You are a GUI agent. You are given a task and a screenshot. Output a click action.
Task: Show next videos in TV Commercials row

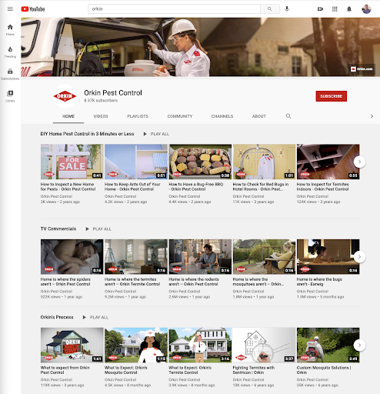point(359,257)
